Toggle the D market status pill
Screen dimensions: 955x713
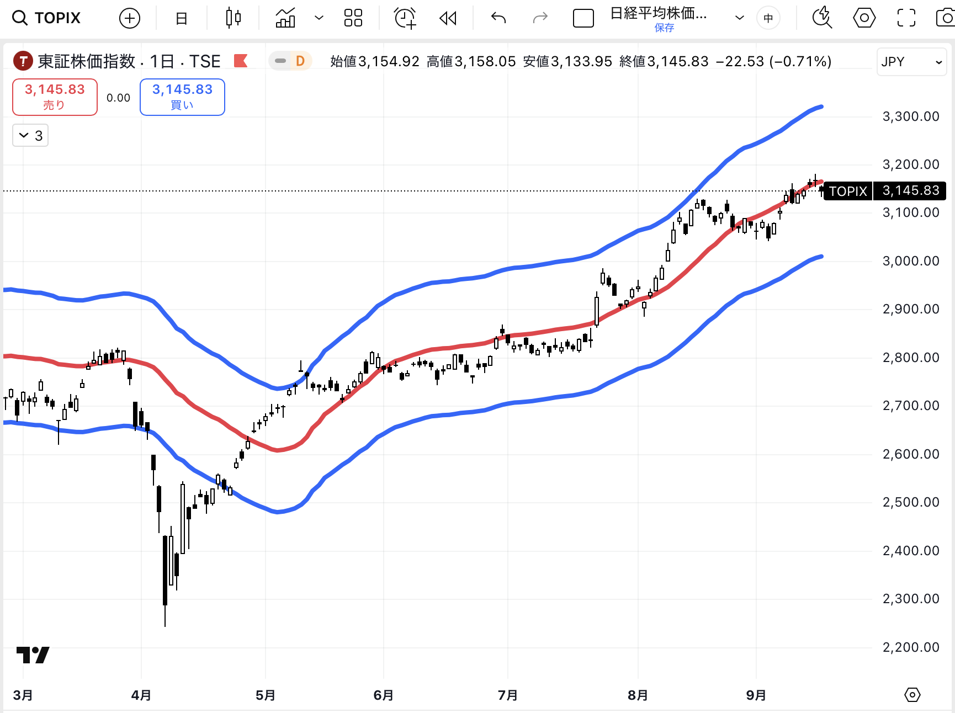[290, 61]
